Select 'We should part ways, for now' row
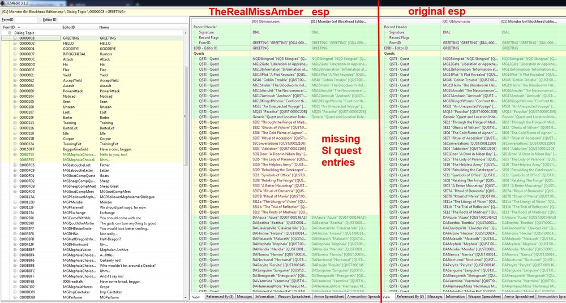The width and height of the screenshot is (566, 303). 92,207
